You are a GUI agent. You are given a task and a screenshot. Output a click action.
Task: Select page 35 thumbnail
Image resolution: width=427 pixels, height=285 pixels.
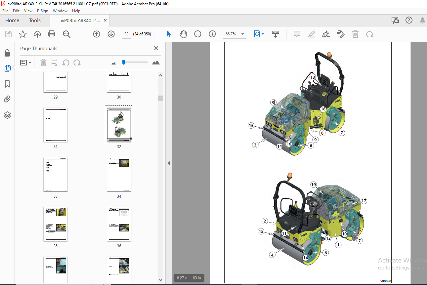[56, 224]
